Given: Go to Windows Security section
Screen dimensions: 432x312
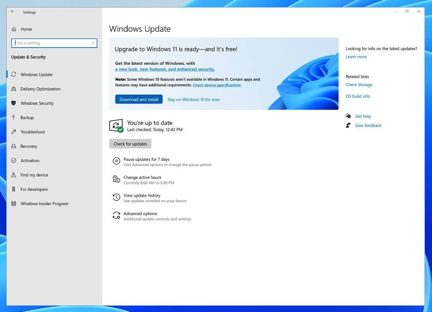Looking at the screenshot, I should (37, 103).
